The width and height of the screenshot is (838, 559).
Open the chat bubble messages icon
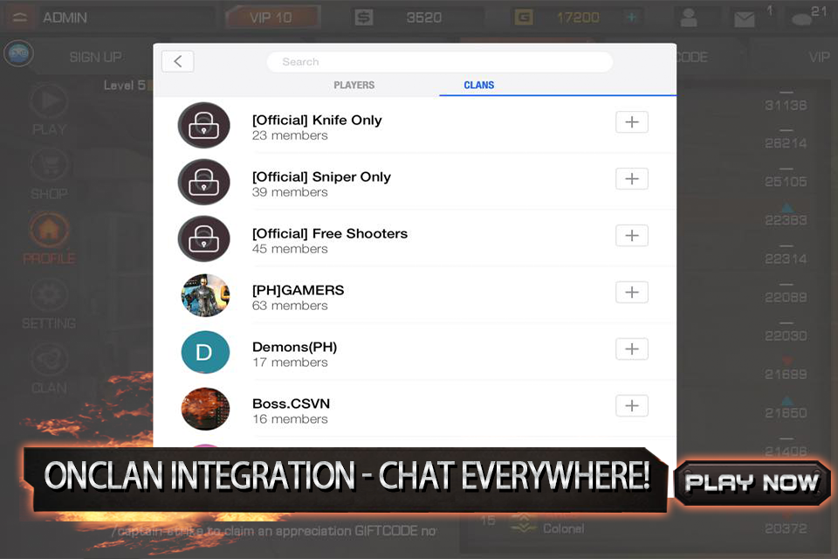coord(800,18)
